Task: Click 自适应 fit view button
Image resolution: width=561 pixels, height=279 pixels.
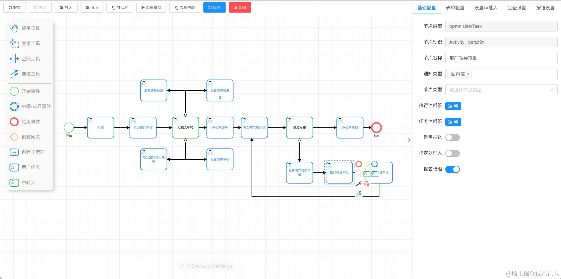Action: click(x=120, y=7)
